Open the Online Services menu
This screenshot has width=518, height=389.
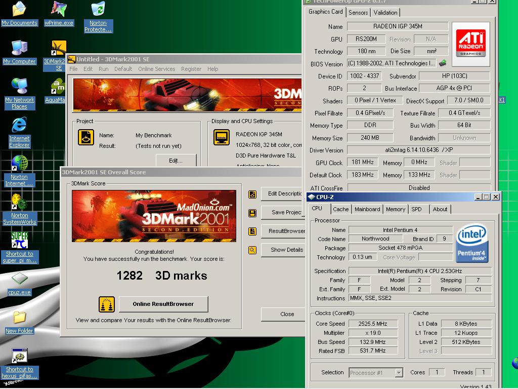point(157,69)
